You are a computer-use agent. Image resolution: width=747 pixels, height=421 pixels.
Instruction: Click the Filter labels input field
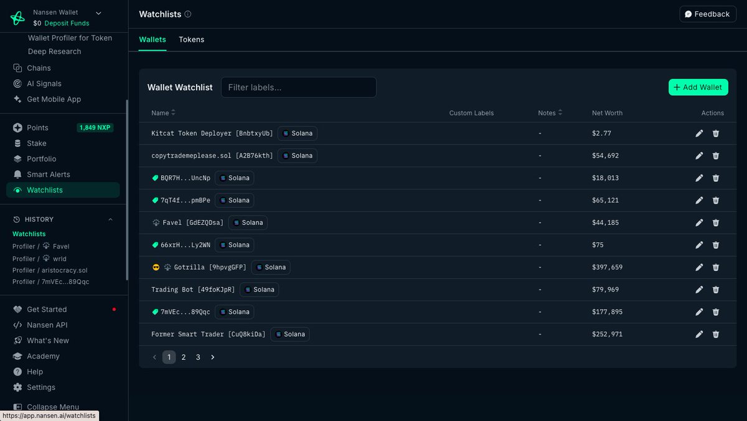[x=299, y=87]
